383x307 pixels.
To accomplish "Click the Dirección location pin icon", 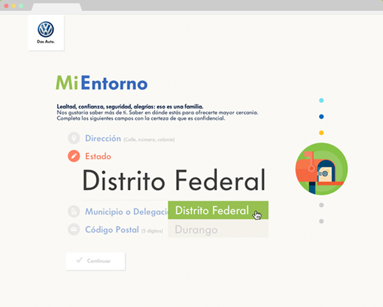I will pyautogui.click(x=74, y=139).
